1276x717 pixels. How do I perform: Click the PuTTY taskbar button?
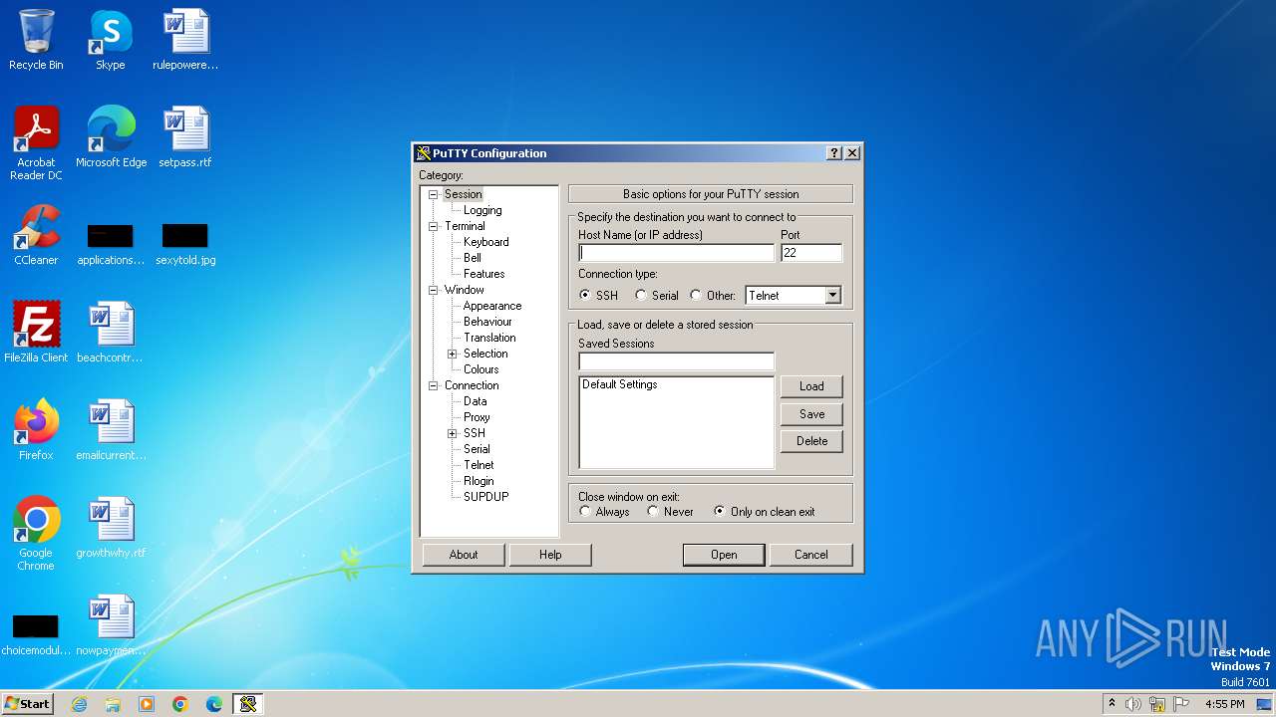tap(248, 704)
